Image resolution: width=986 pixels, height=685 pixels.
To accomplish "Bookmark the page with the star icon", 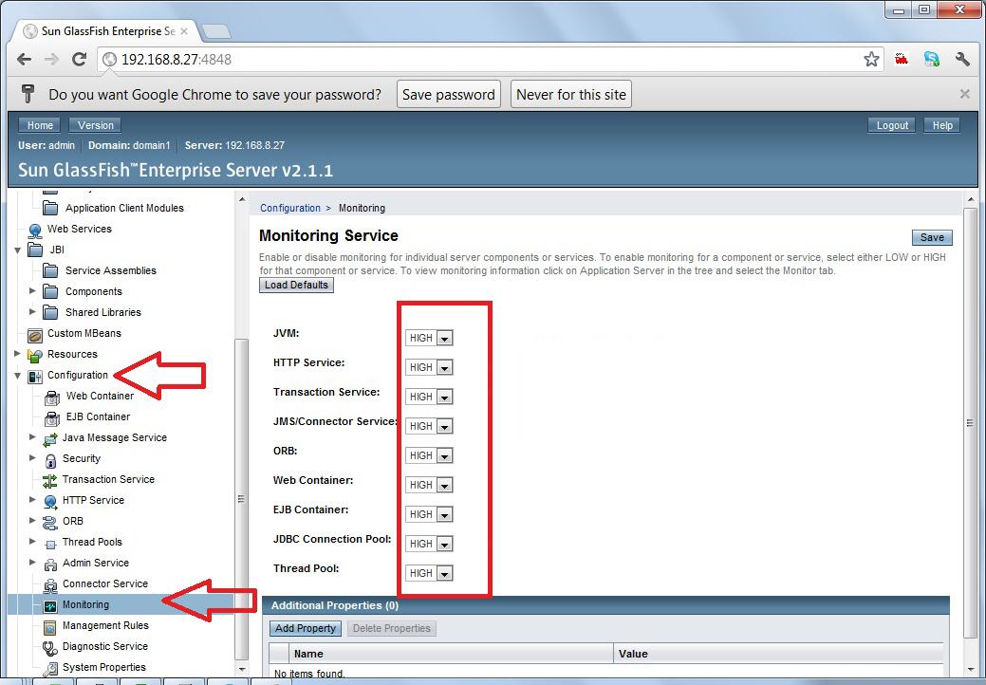I will pyautogui.click(x=871, y=59).
